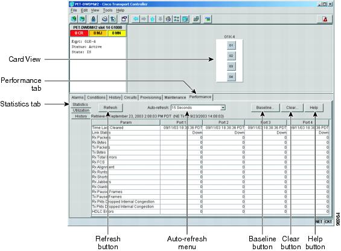Image resolution: width=341 pixels, height=251 pixels.
Task: Click the yellow 0 MN alarm count
Action: click(x=116, y=33)
